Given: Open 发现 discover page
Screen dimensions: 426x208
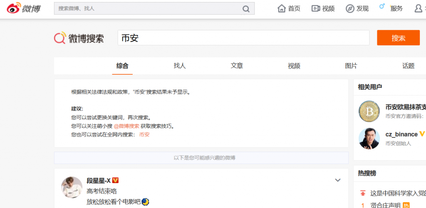Looking at the screenshot, I should (357, 9).
